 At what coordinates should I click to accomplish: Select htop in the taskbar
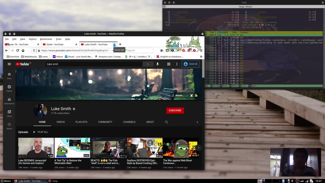coord(53,181)
